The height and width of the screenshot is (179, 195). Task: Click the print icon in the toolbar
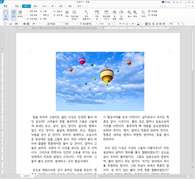click(24, 24)
